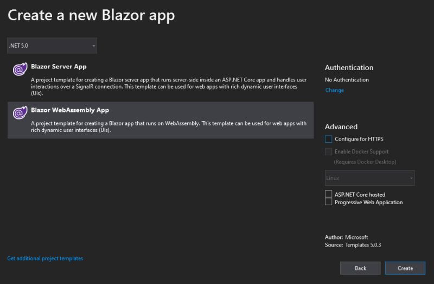This screenshot has height=284, width=434.
Task: Open Get additional project templates link
Action: (x=45, y=258)
